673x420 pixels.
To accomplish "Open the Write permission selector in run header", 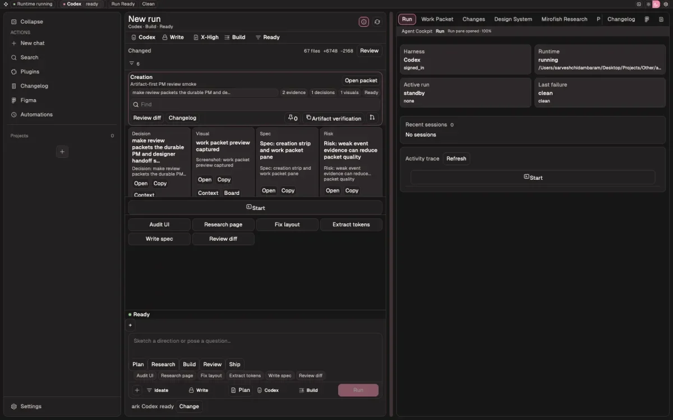I will point(173,38).
